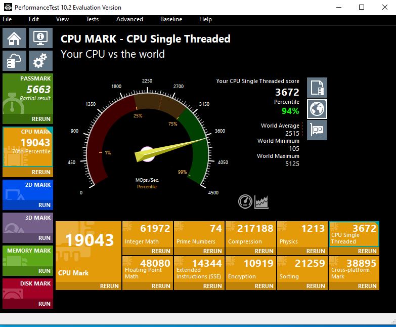Image resolution: width=396 pixels, height=327 pixels.
Task: Rerun the Compression test
Action: pos(250,251)
